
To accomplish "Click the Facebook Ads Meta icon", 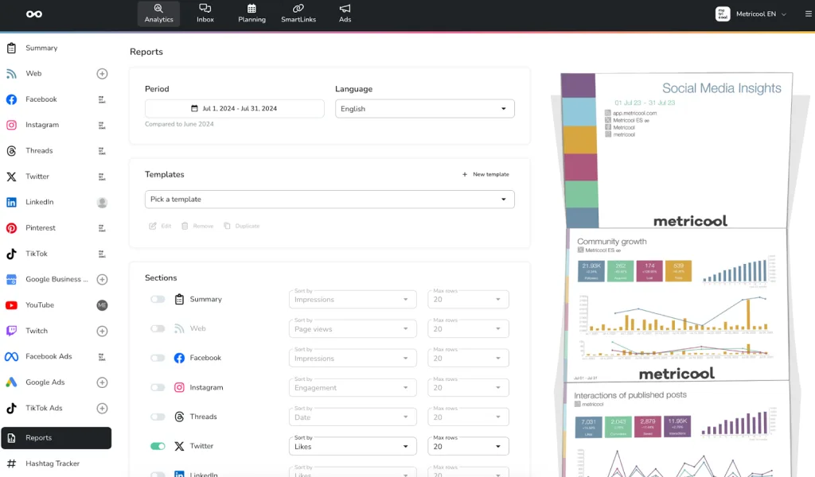I will [11, 357].
